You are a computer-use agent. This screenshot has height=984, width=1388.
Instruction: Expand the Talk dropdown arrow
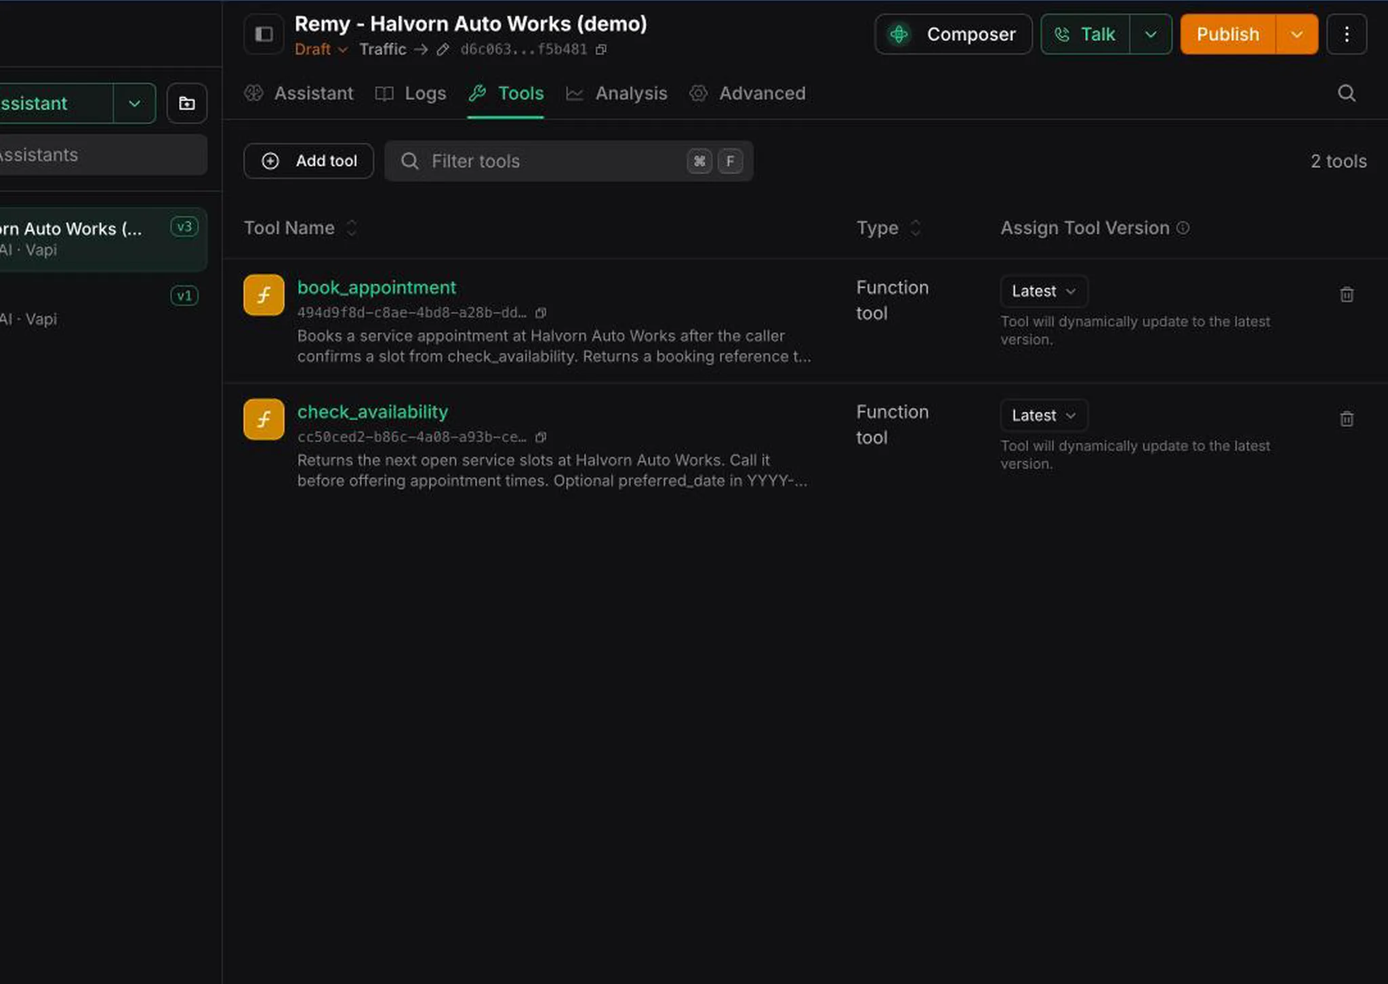(x=1151, y=34)
